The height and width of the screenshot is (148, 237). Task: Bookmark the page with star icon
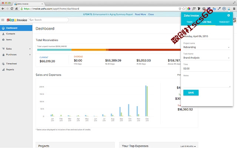tap(184, 9)
